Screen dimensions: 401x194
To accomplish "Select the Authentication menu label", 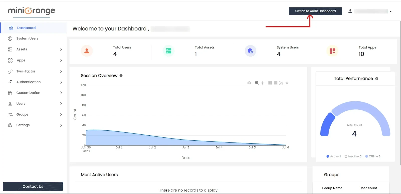I will 28,82.
